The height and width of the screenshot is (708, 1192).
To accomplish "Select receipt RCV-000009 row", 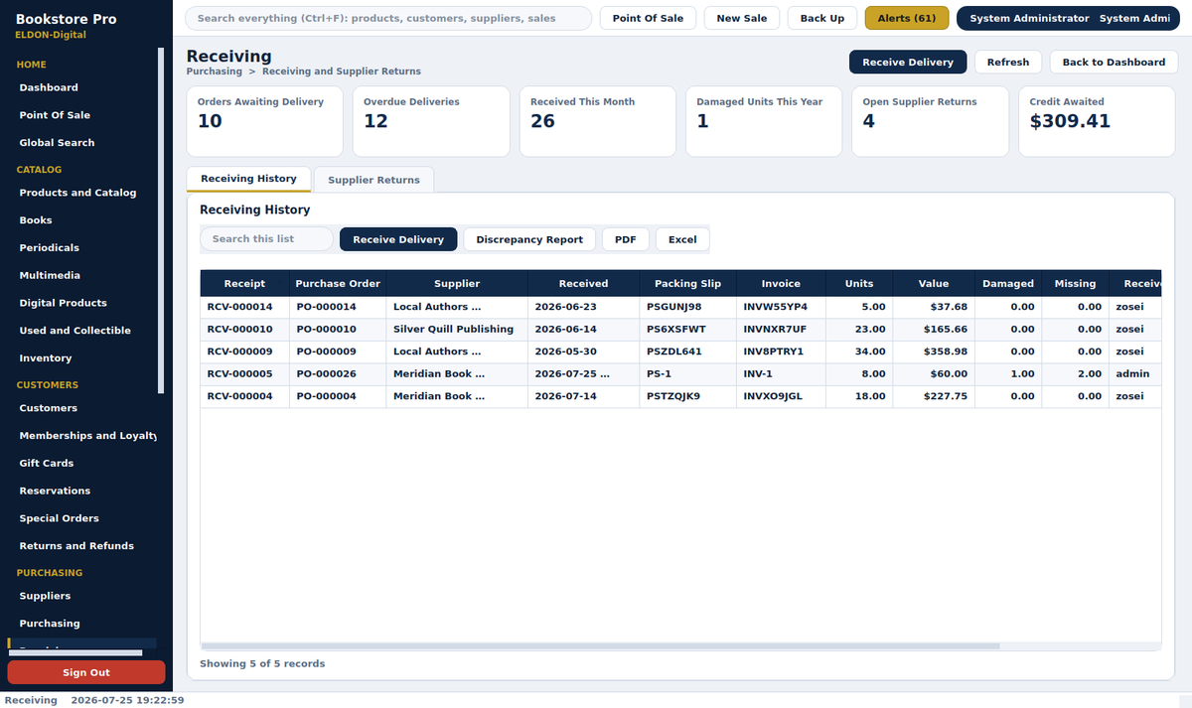I will click(680, 352).
